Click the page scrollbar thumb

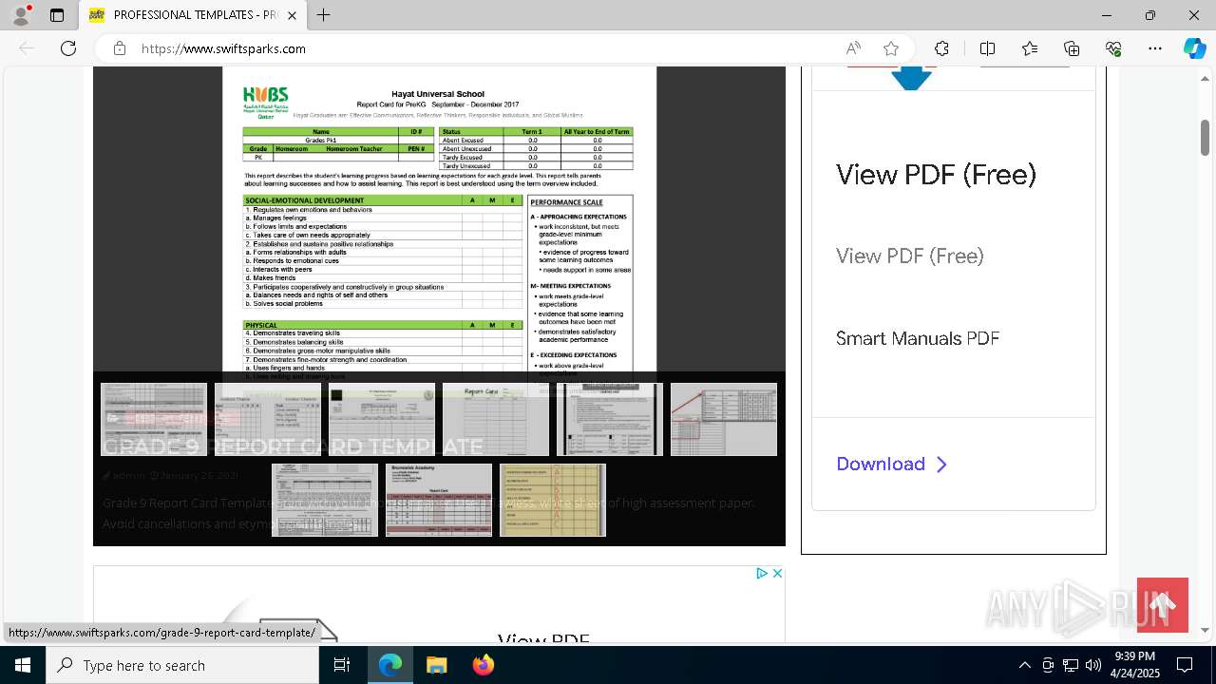click(x=1206, y=138)
